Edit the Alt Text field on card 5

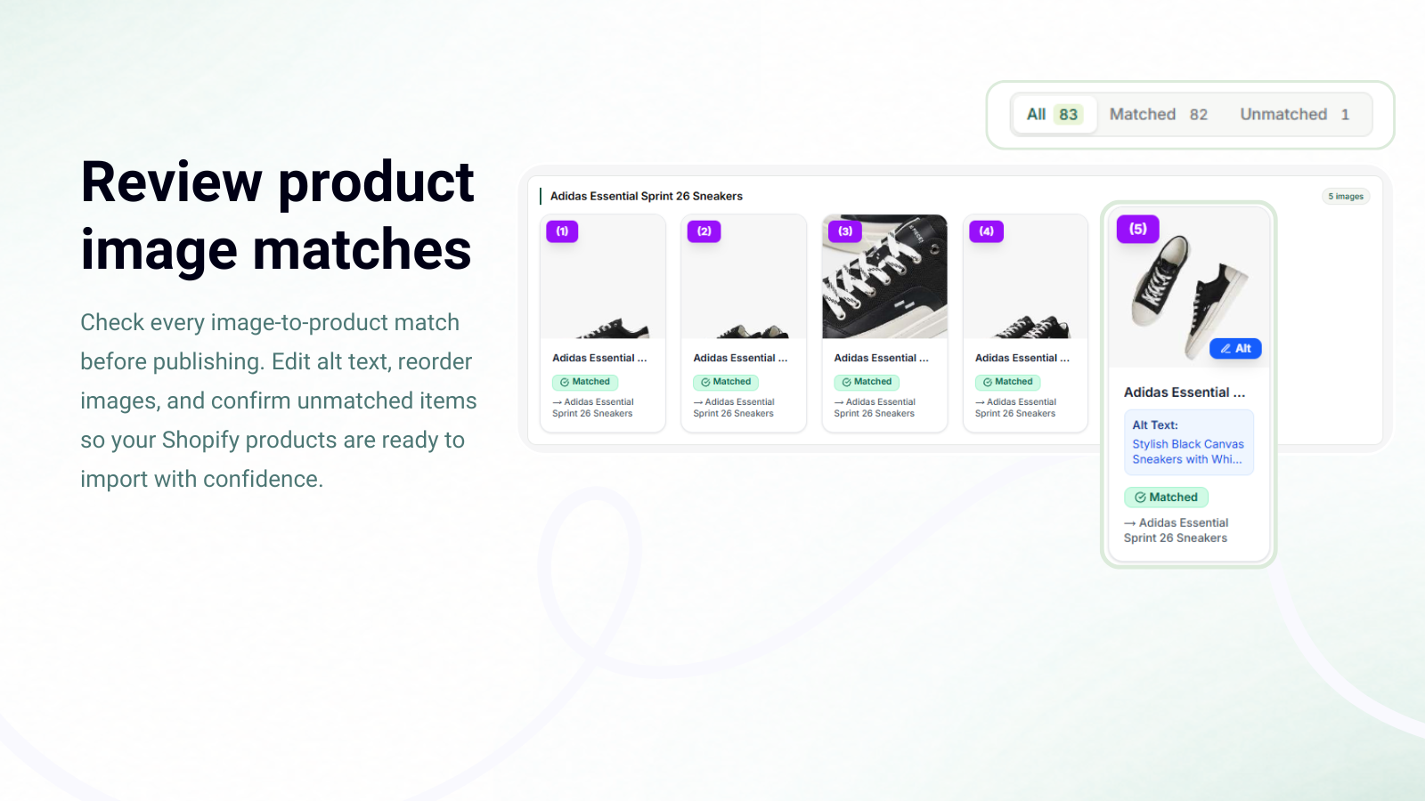click(1188, 442)
